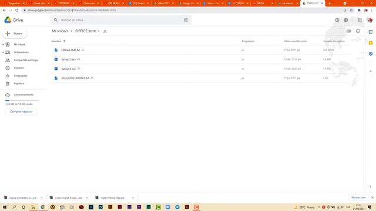Click the Setup32.exe file icon
The image size is (376, 211).
point(56,59)
